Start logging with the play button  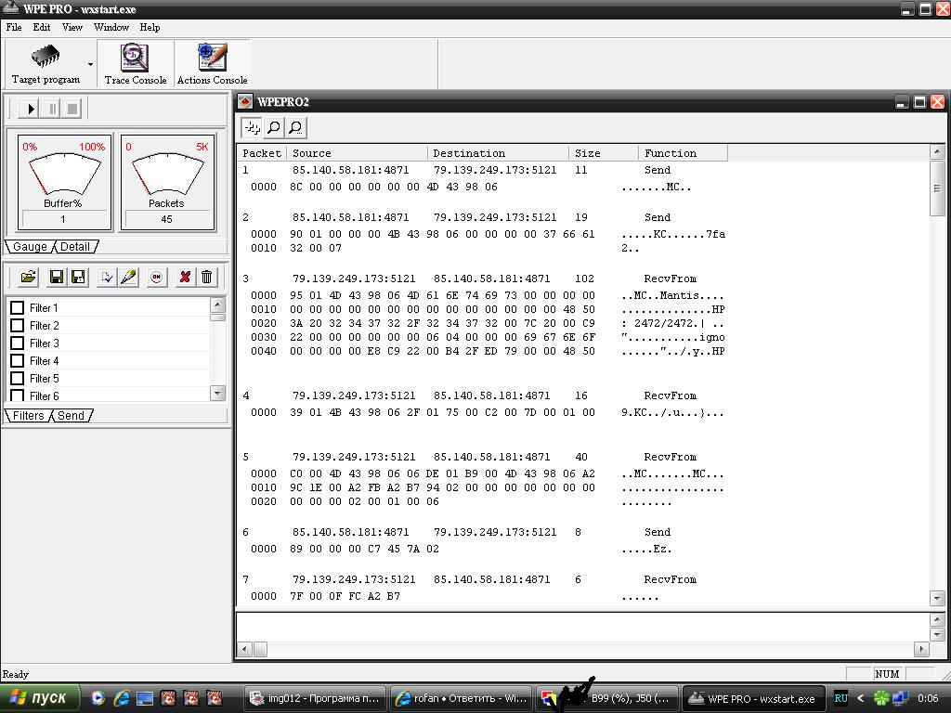pyautogui.click(x=30, y=109)
